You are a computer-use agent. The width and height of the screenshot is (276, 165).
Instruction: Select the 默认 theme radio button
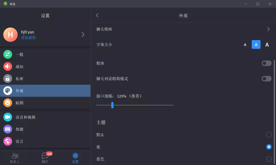[x=269, y=135]
